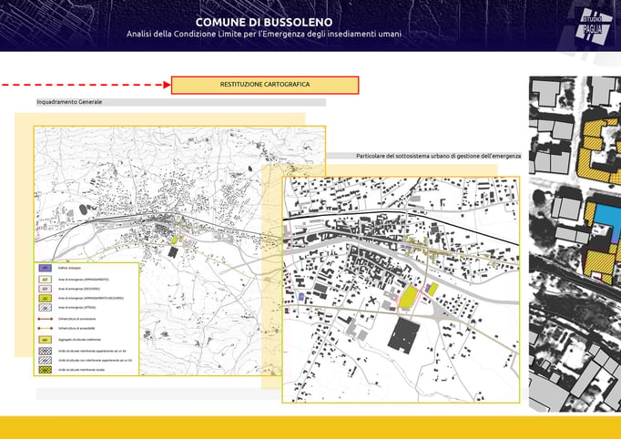Click the pale 'Area di emergenza (AMMASSAMENTO)' legend swatch
The image size is (621, 439).
(x=46, y=280)
